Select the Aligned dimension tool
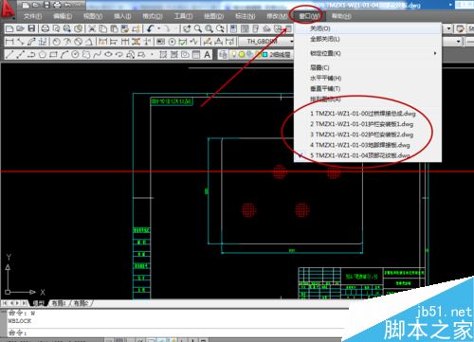This screenshot has height=342, width=474. pos(21,42)
